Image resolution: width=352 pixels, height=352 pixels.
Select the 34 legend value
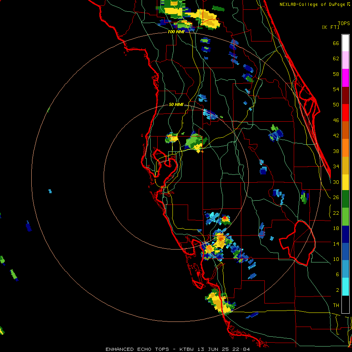pos(336,167)
